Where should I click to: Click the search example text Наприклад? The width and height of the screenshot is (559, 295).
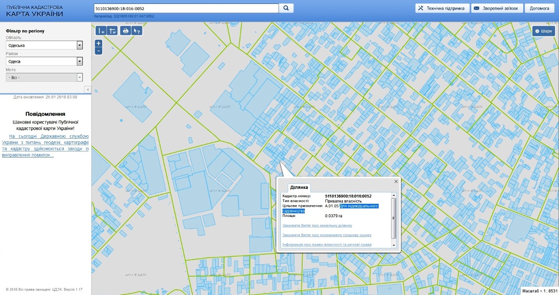pyautogui.click(x=124, y=16)
